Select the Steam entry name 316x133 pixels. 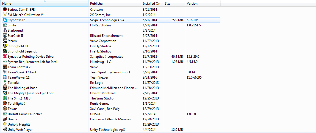(x=12, y=41)
